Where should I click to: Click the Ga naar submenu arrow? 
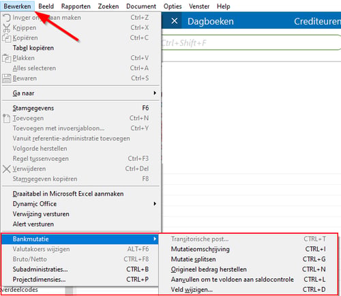(155, 93)
